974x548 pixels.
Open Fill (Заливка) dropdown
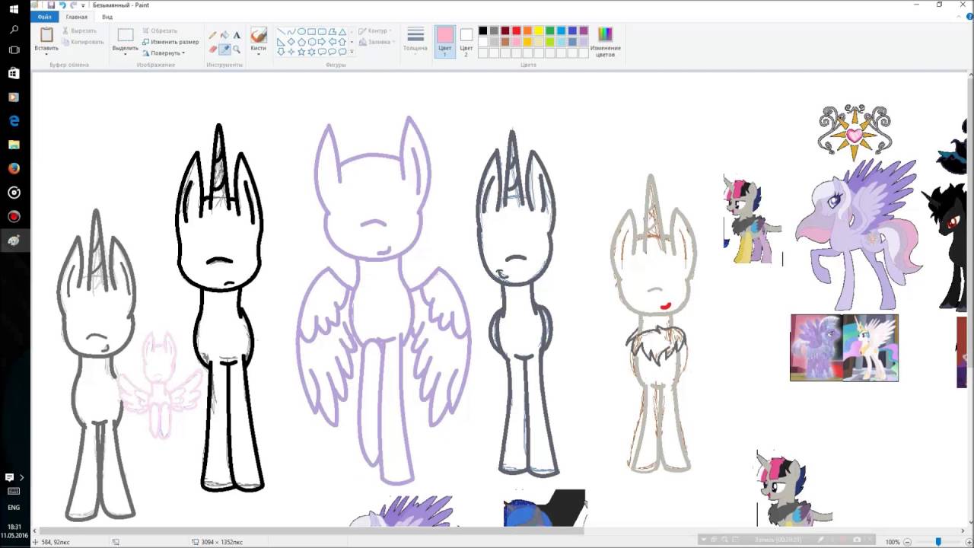point(375,42)
